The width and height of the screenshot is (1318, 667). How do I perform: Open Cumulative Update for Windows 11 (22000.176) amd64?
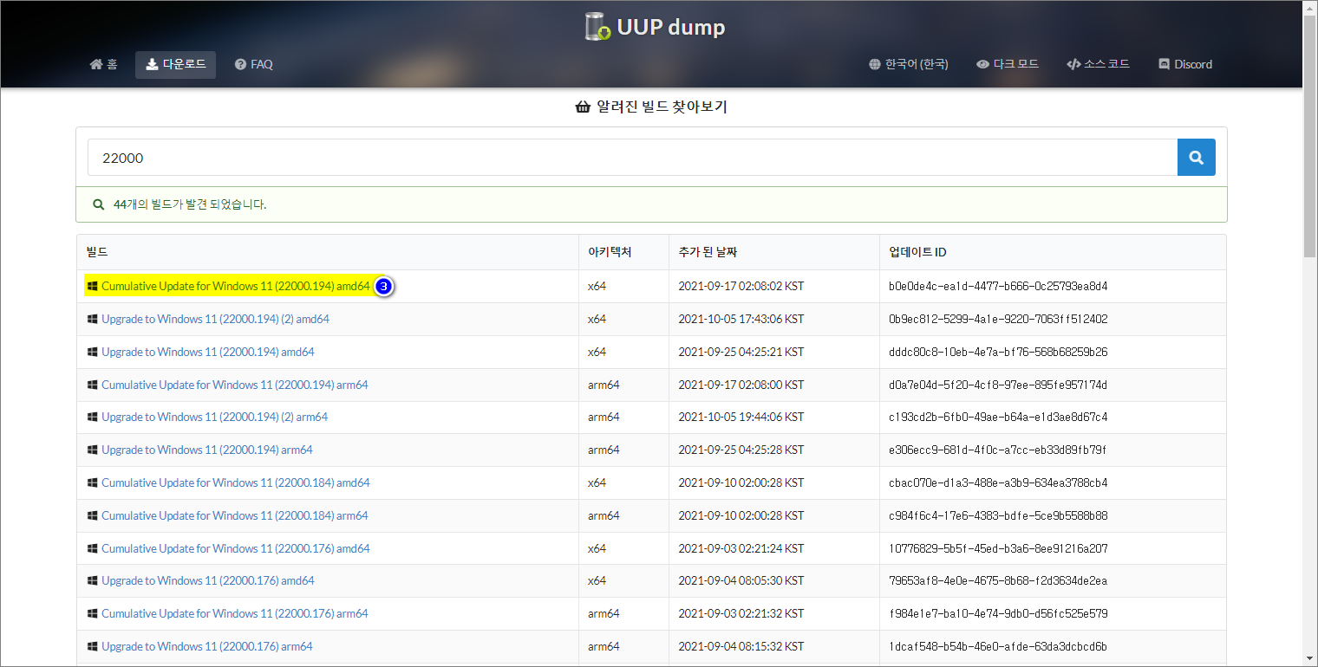coord(236,548)
